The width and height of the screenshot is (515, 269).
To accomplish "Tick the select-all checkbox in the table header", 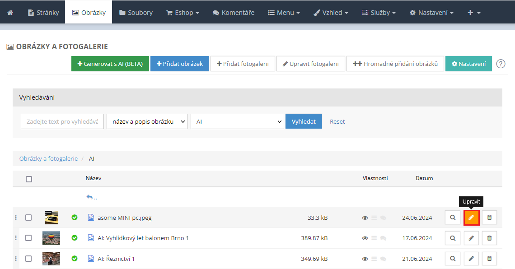I will pos(29,179).
